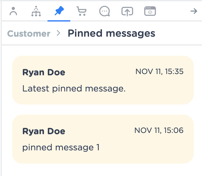Open the hierarchy tree icon tab
This screenshot has width=202, height=176.
36,11
